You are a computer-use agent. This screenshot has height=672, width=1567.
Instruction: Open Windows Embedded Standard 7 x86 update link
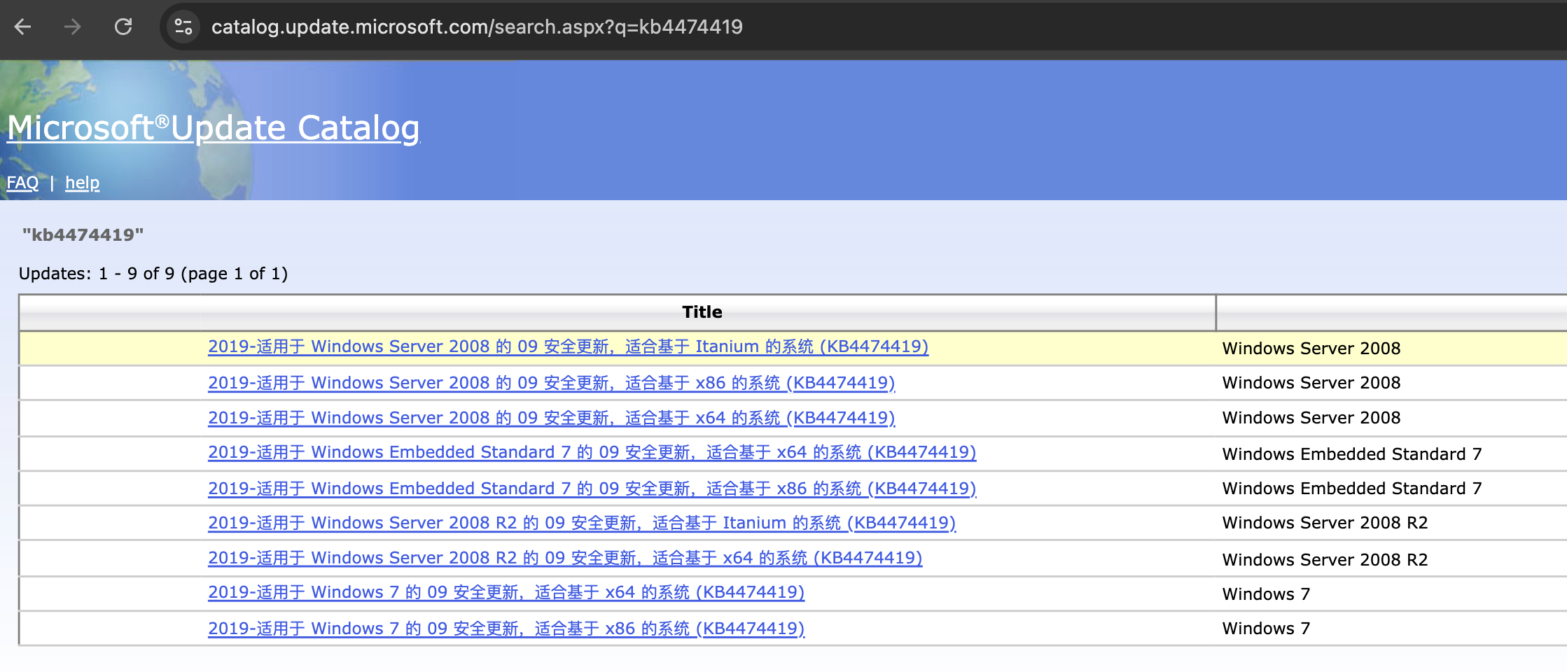tap(592, 489)
